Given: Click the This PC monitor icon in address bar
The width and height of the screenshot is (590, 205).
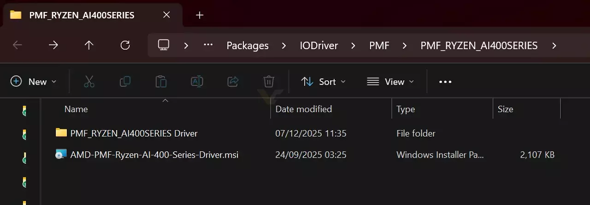Looking at the screenshot, I should (x=163, y=45).
